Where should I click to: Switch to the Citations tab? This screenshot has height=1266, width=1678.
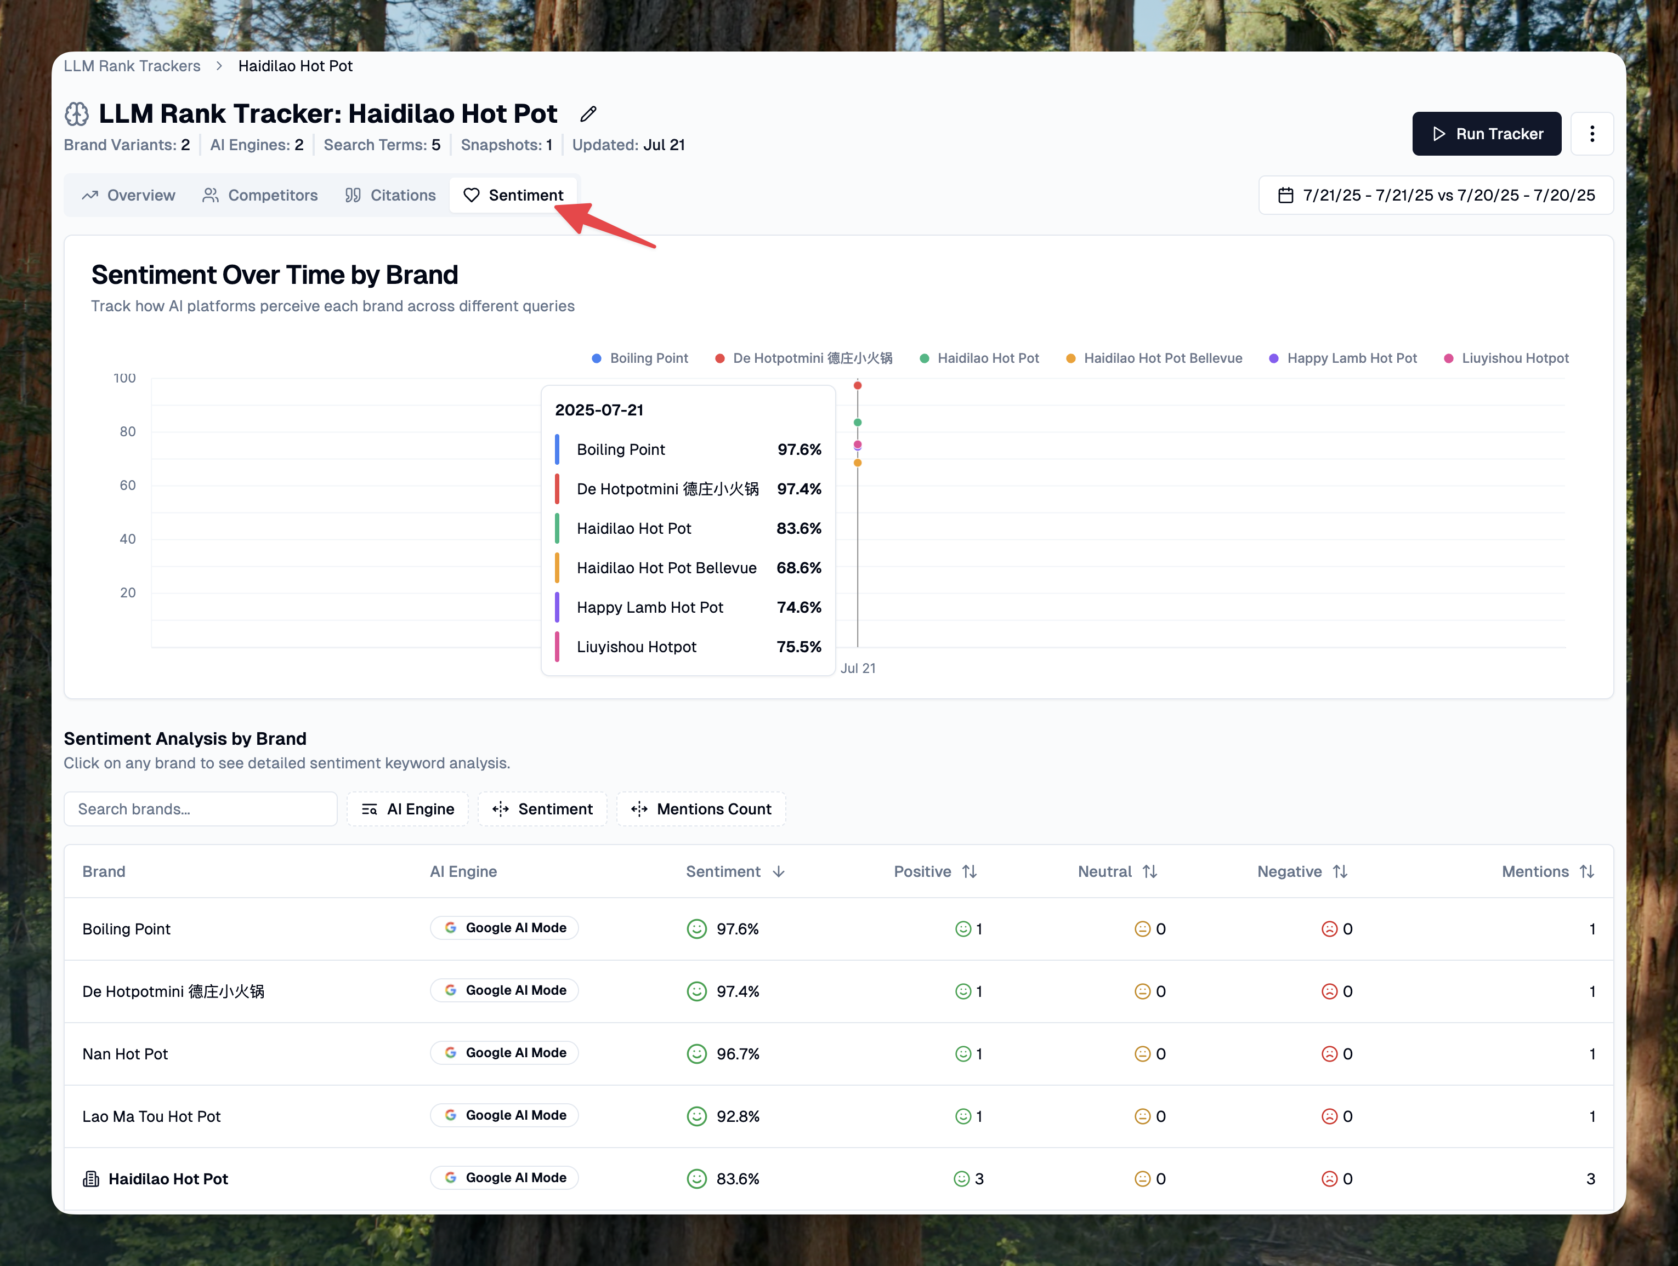390,196
